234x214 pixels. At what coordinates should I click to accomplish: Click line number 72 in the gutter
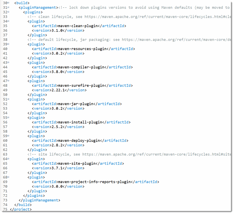click(x=5, y=196)
